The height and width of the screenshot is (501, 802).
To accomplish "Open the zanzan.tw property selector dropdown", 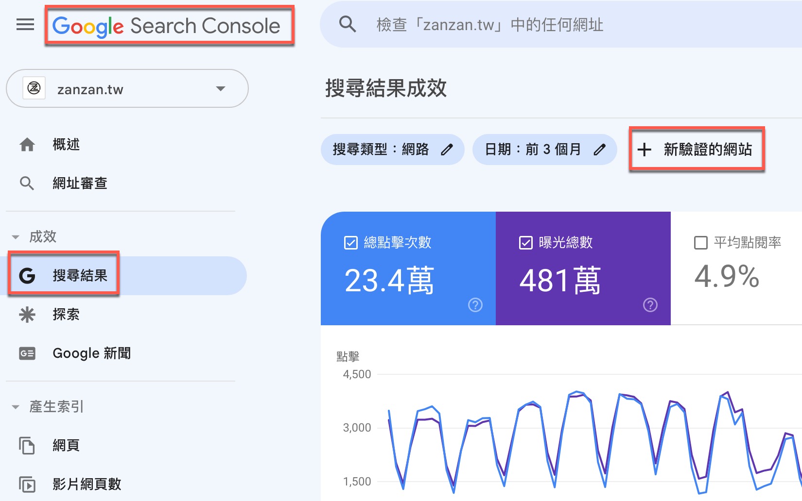I will [x=127, y=88].
